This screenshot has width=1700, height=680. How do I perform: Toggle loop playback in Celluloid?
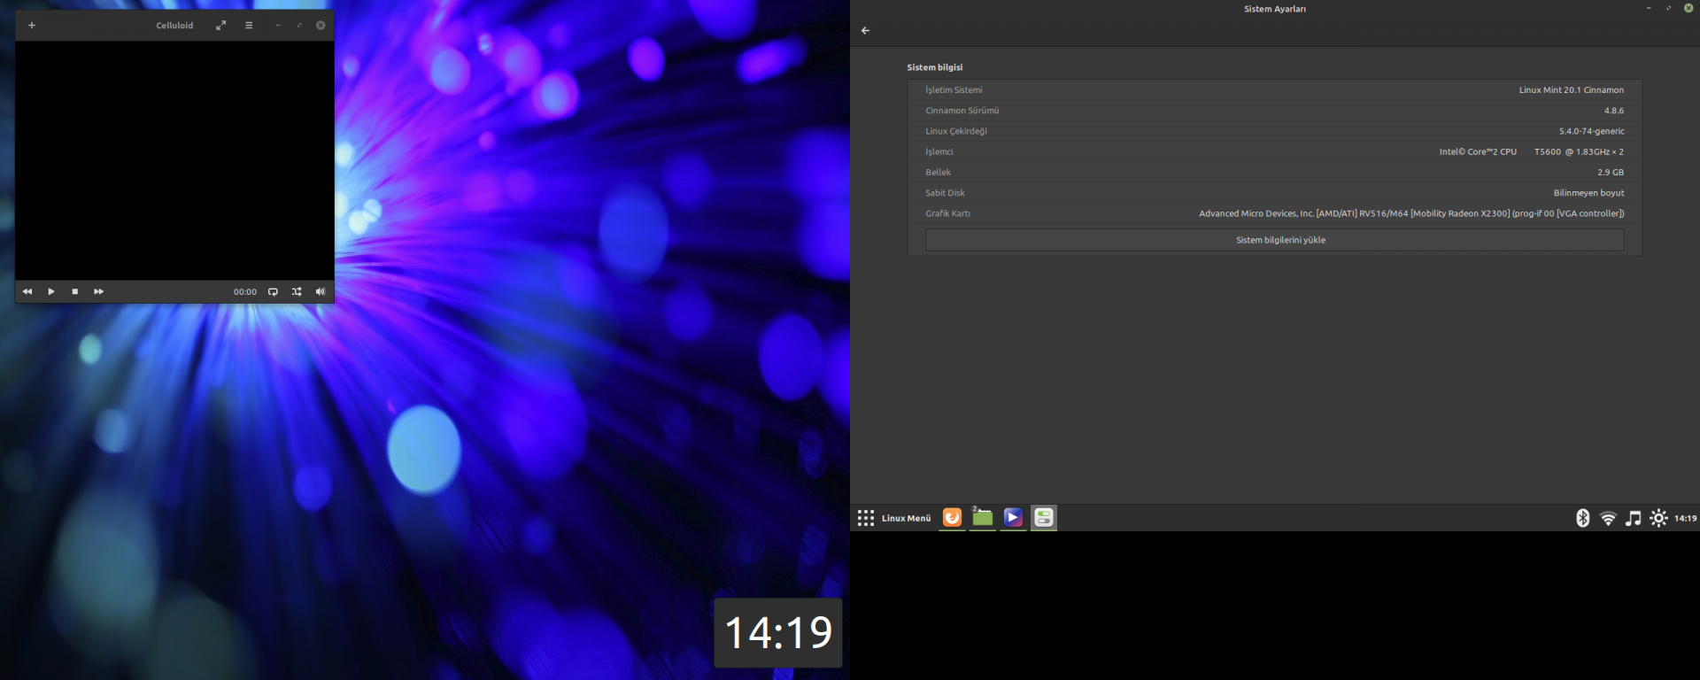(274, 291)
